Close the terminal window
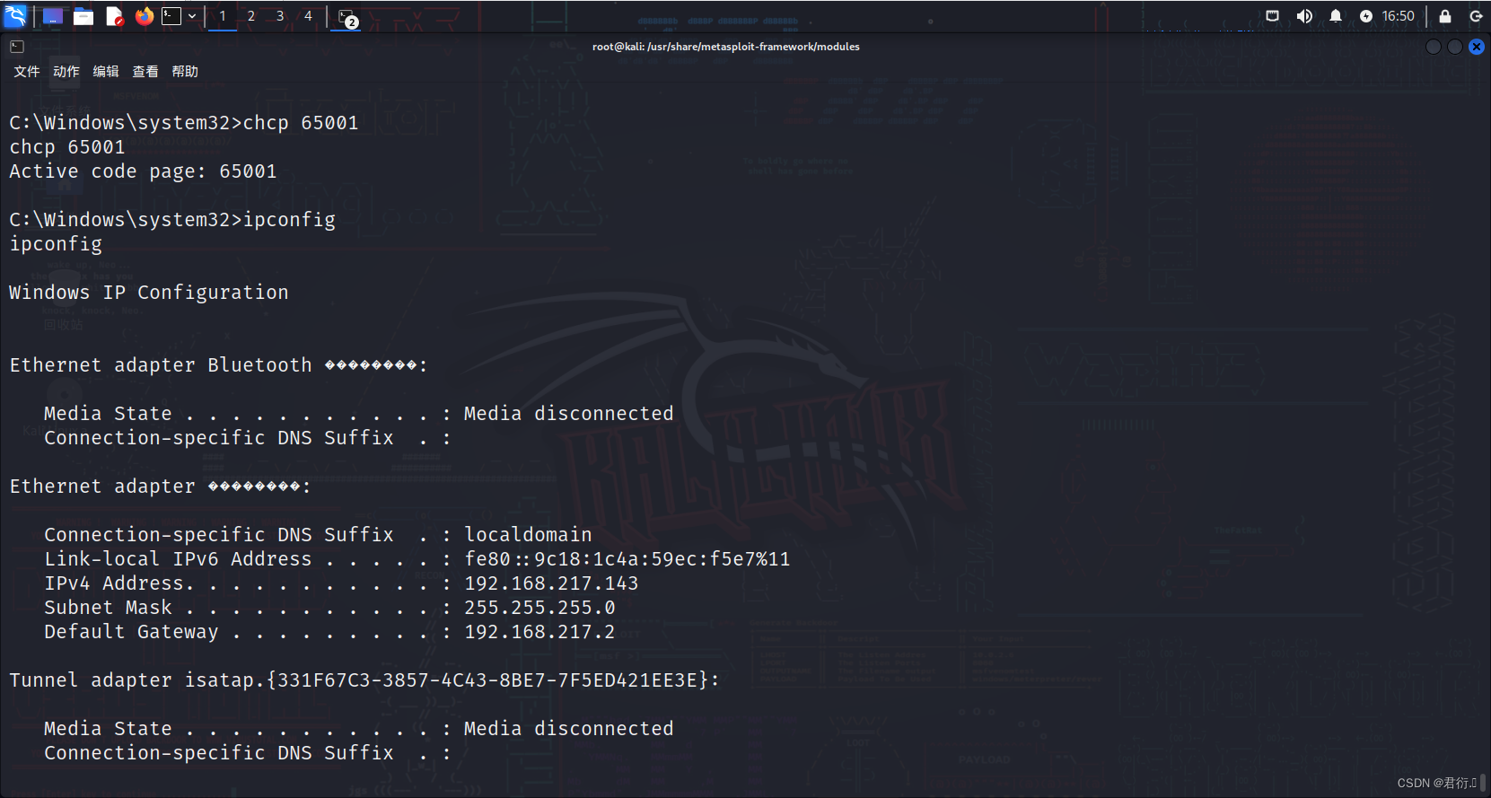 tap(1477, 47)
